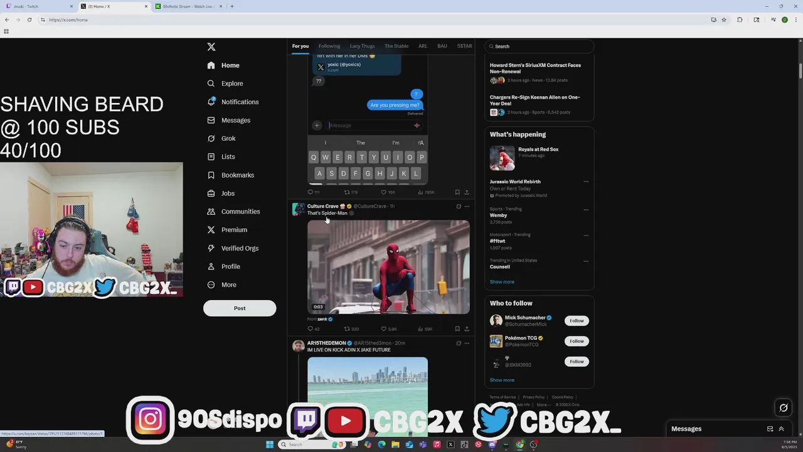Open Communities in the sidebar
The image size is (803, 452).
pos(233,212)
